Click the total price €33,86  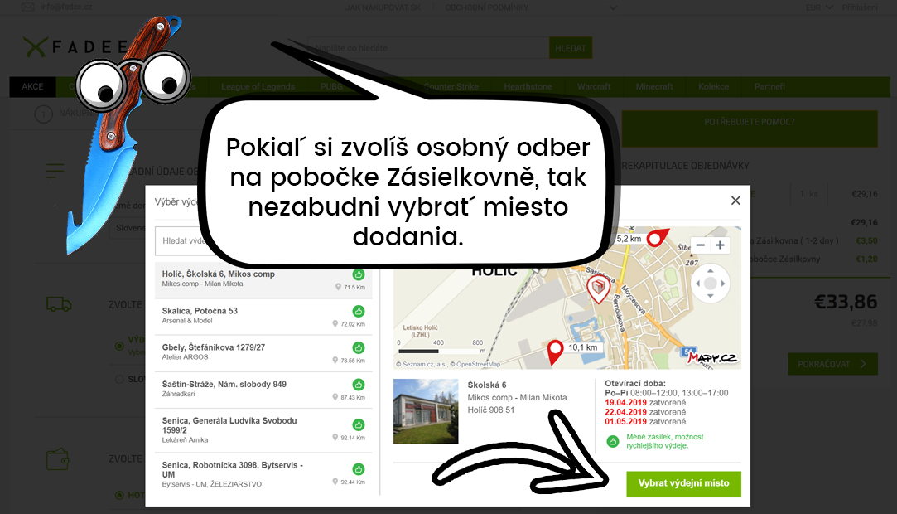846,302
